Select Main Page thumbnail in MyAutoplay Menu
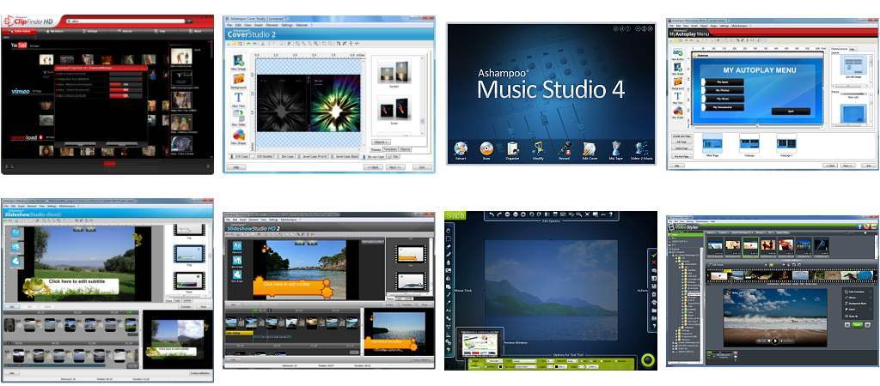The width and height of the screenshot is (880, 386). click(712, 144)
